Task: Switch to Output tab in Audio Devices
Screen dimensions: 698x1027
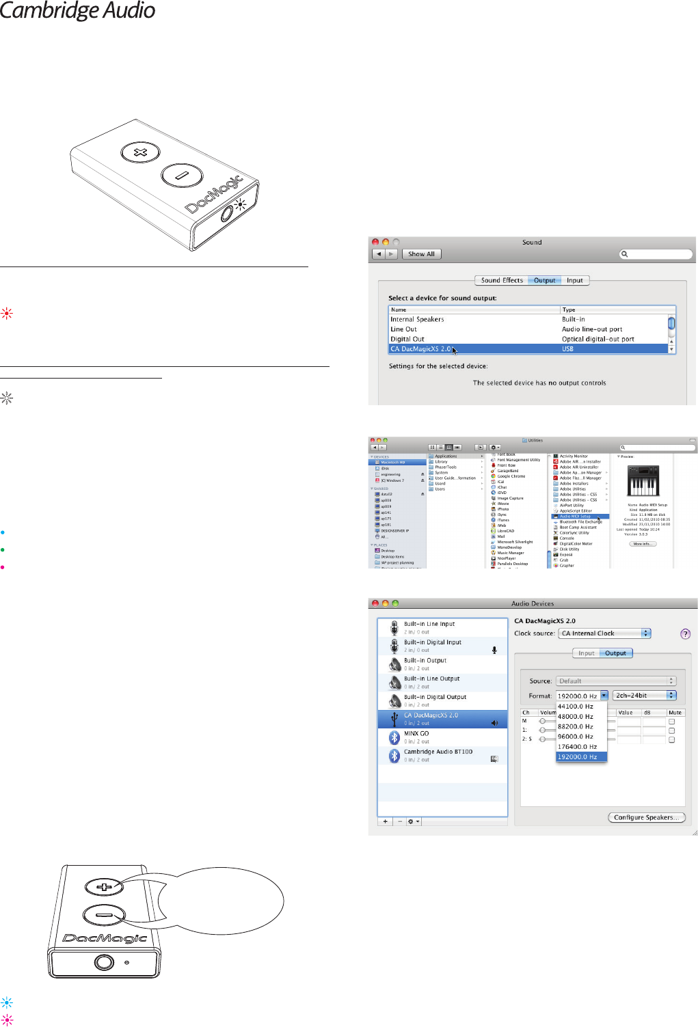Action: (616, 653)
